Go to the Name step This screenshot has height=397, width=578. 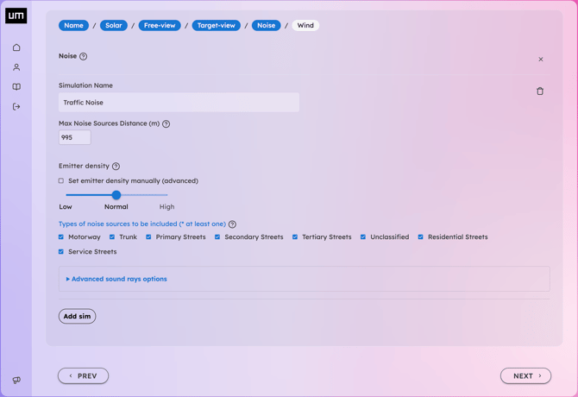coord(73,25)
